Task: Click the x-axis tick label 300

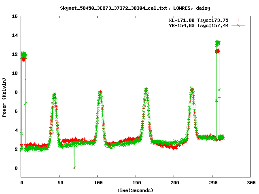Action: click(x=251, y=183)
